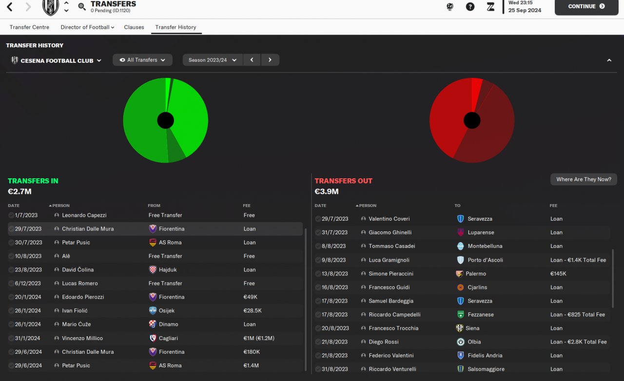Click the Olbia club badge

460,342
